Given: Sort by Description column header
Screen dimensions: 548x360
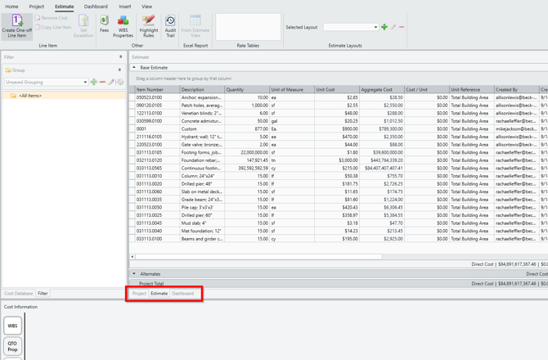Looking at the screenshot, I should [x=202, y=89].
